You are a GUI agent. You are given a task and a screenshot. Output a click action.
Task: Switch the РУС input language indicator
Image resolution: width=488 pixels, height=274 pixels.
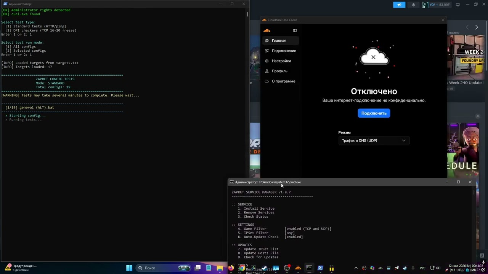coord(423,268)
